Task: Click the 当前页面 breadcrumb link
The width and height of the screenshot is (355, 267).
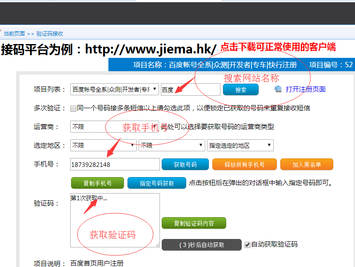Action: [14, 33]
